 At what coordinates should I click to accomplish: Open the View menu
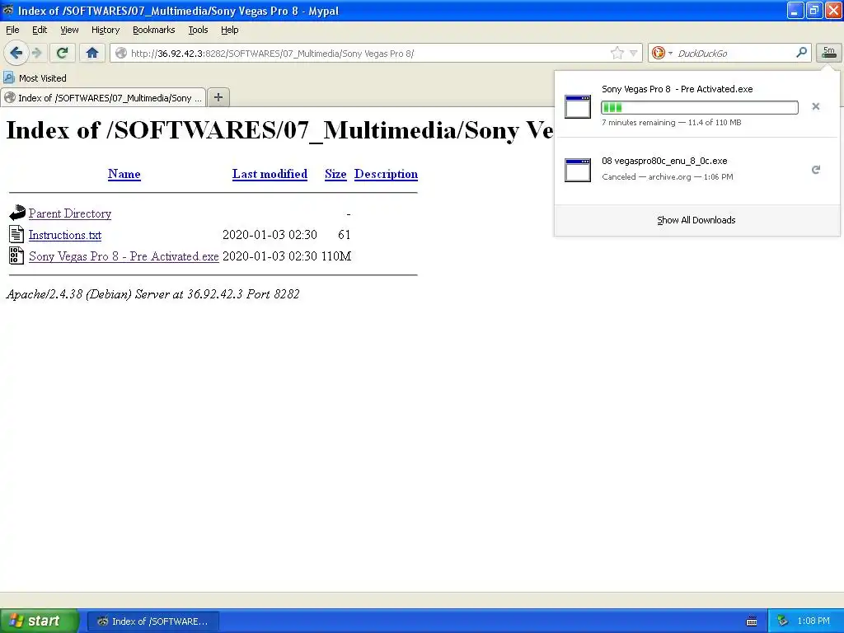click(x=69, y=30)
